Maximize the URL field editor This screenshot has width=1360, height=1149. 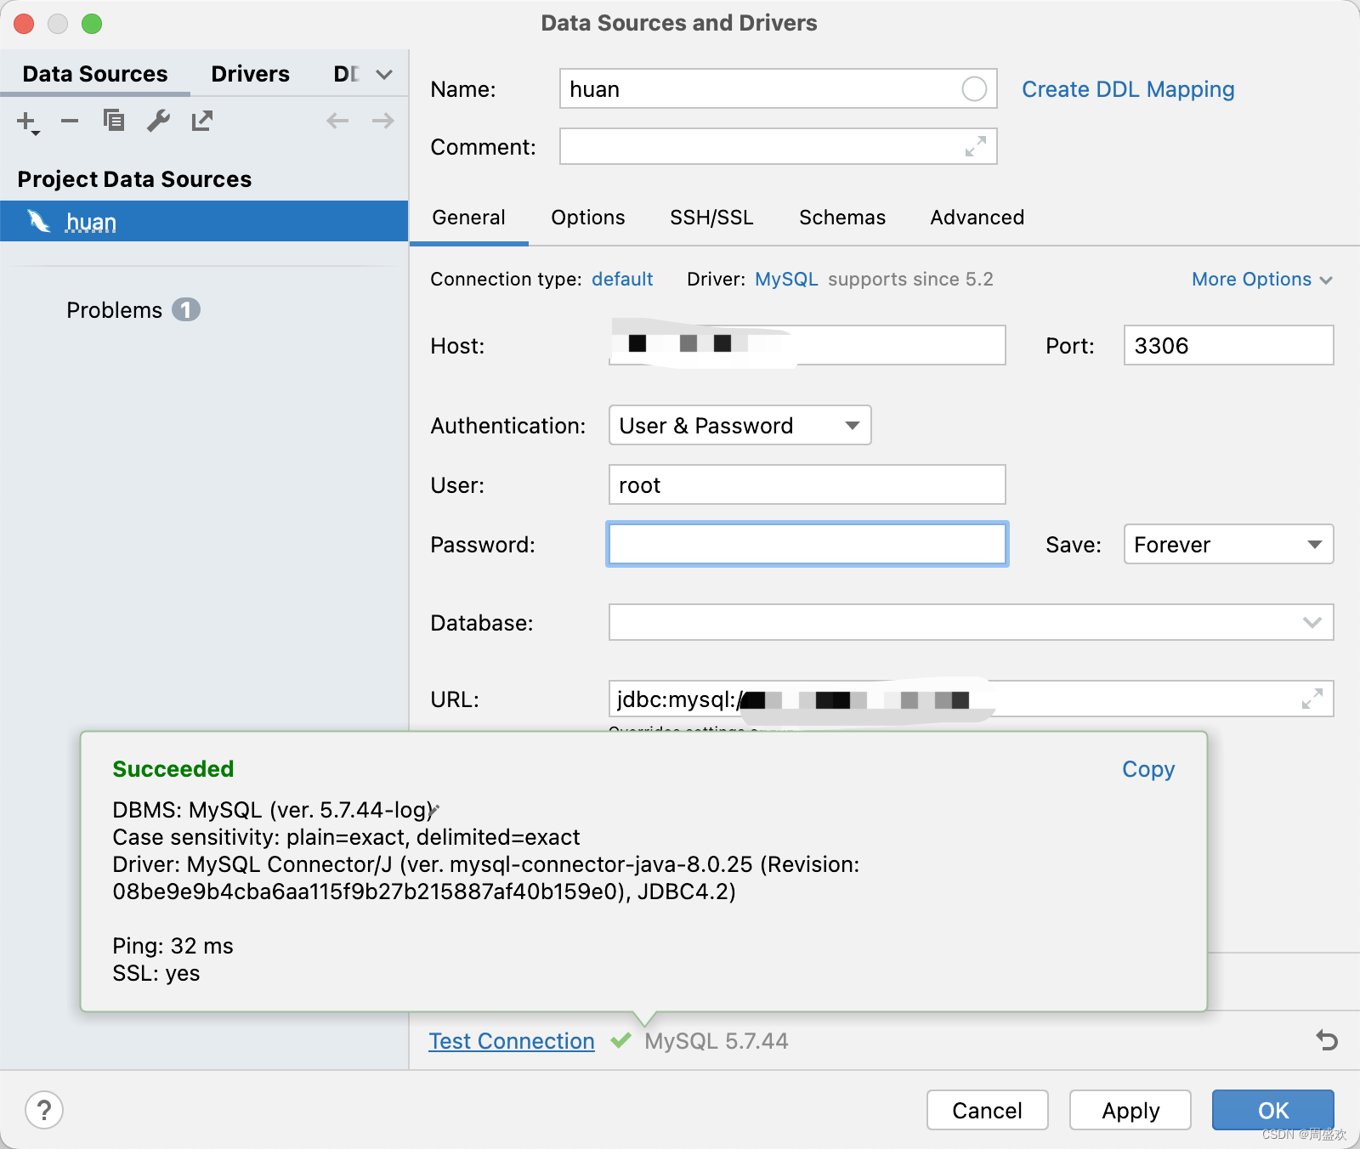point(1312,699)
